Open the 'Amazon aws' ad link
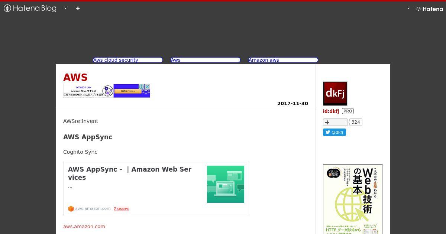 coord(283,60)
